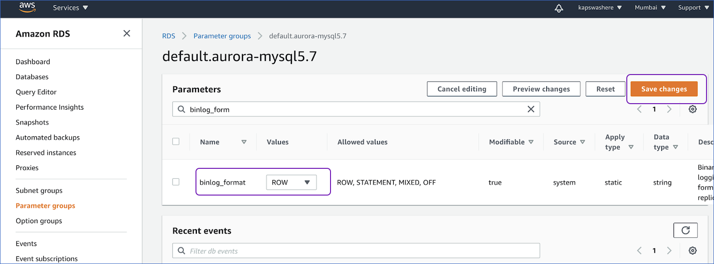Sort by Data type column arrow
The height and width of the screenshot is (264, 714).
[676, 147]
